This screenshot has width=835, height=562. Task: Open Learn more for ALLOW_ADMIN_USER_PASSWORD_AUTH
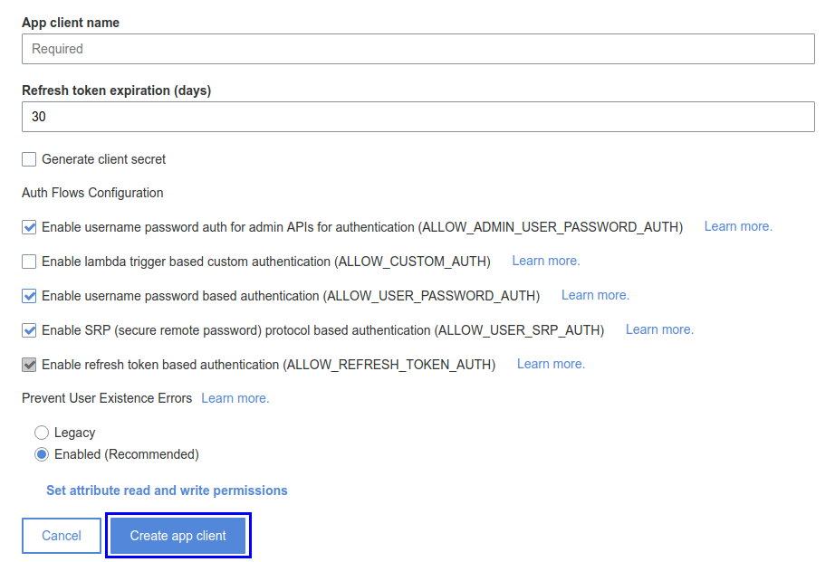[x=738, y=226]
